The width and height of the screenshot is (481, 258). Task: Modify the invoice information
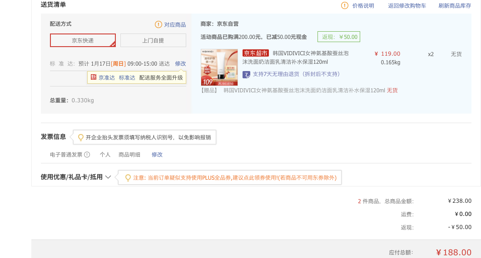[157, 155]
